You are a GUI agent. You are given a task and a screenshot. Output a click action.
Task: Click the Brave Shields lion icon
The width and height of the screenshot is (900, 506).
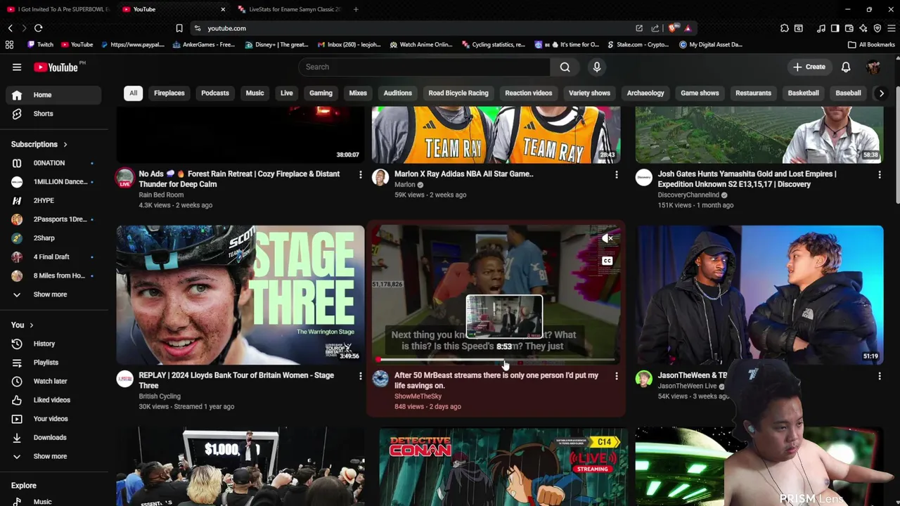click(x=673, y=28)
